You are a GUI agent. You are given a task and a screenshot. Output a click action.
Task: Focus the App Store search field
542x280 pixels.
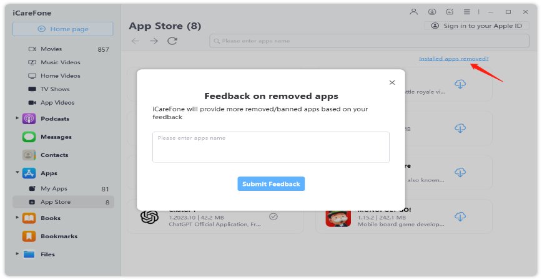coord(369,41)
